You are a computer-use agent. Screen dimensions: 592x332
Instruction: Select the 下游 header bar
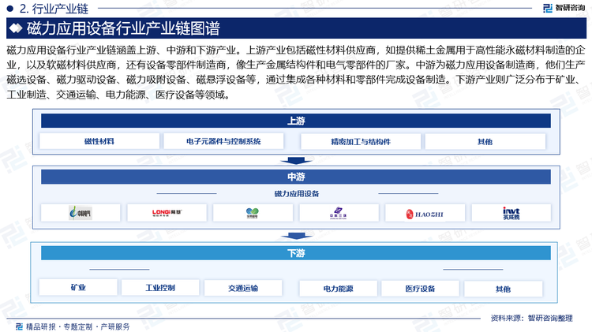coord(296,253)
